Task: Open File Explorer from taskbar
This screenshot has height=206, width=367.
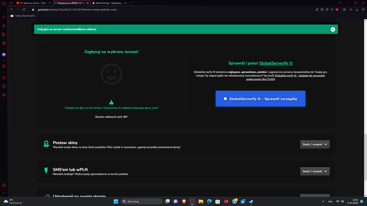Action: click(201, 201)
